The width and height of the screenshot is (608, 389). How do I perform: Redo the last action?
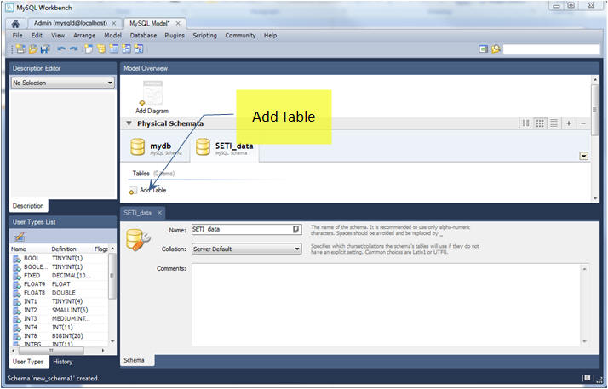pyautogui.click(x=74, y=49)
